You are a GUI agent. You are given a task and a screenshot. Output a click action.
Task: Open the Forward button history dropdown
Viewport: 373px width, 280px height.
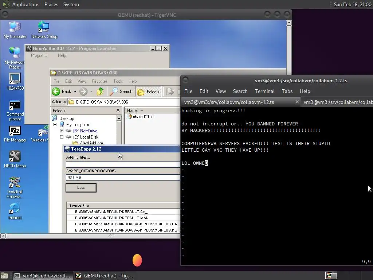pyautogui.click(x=91, y=92)
